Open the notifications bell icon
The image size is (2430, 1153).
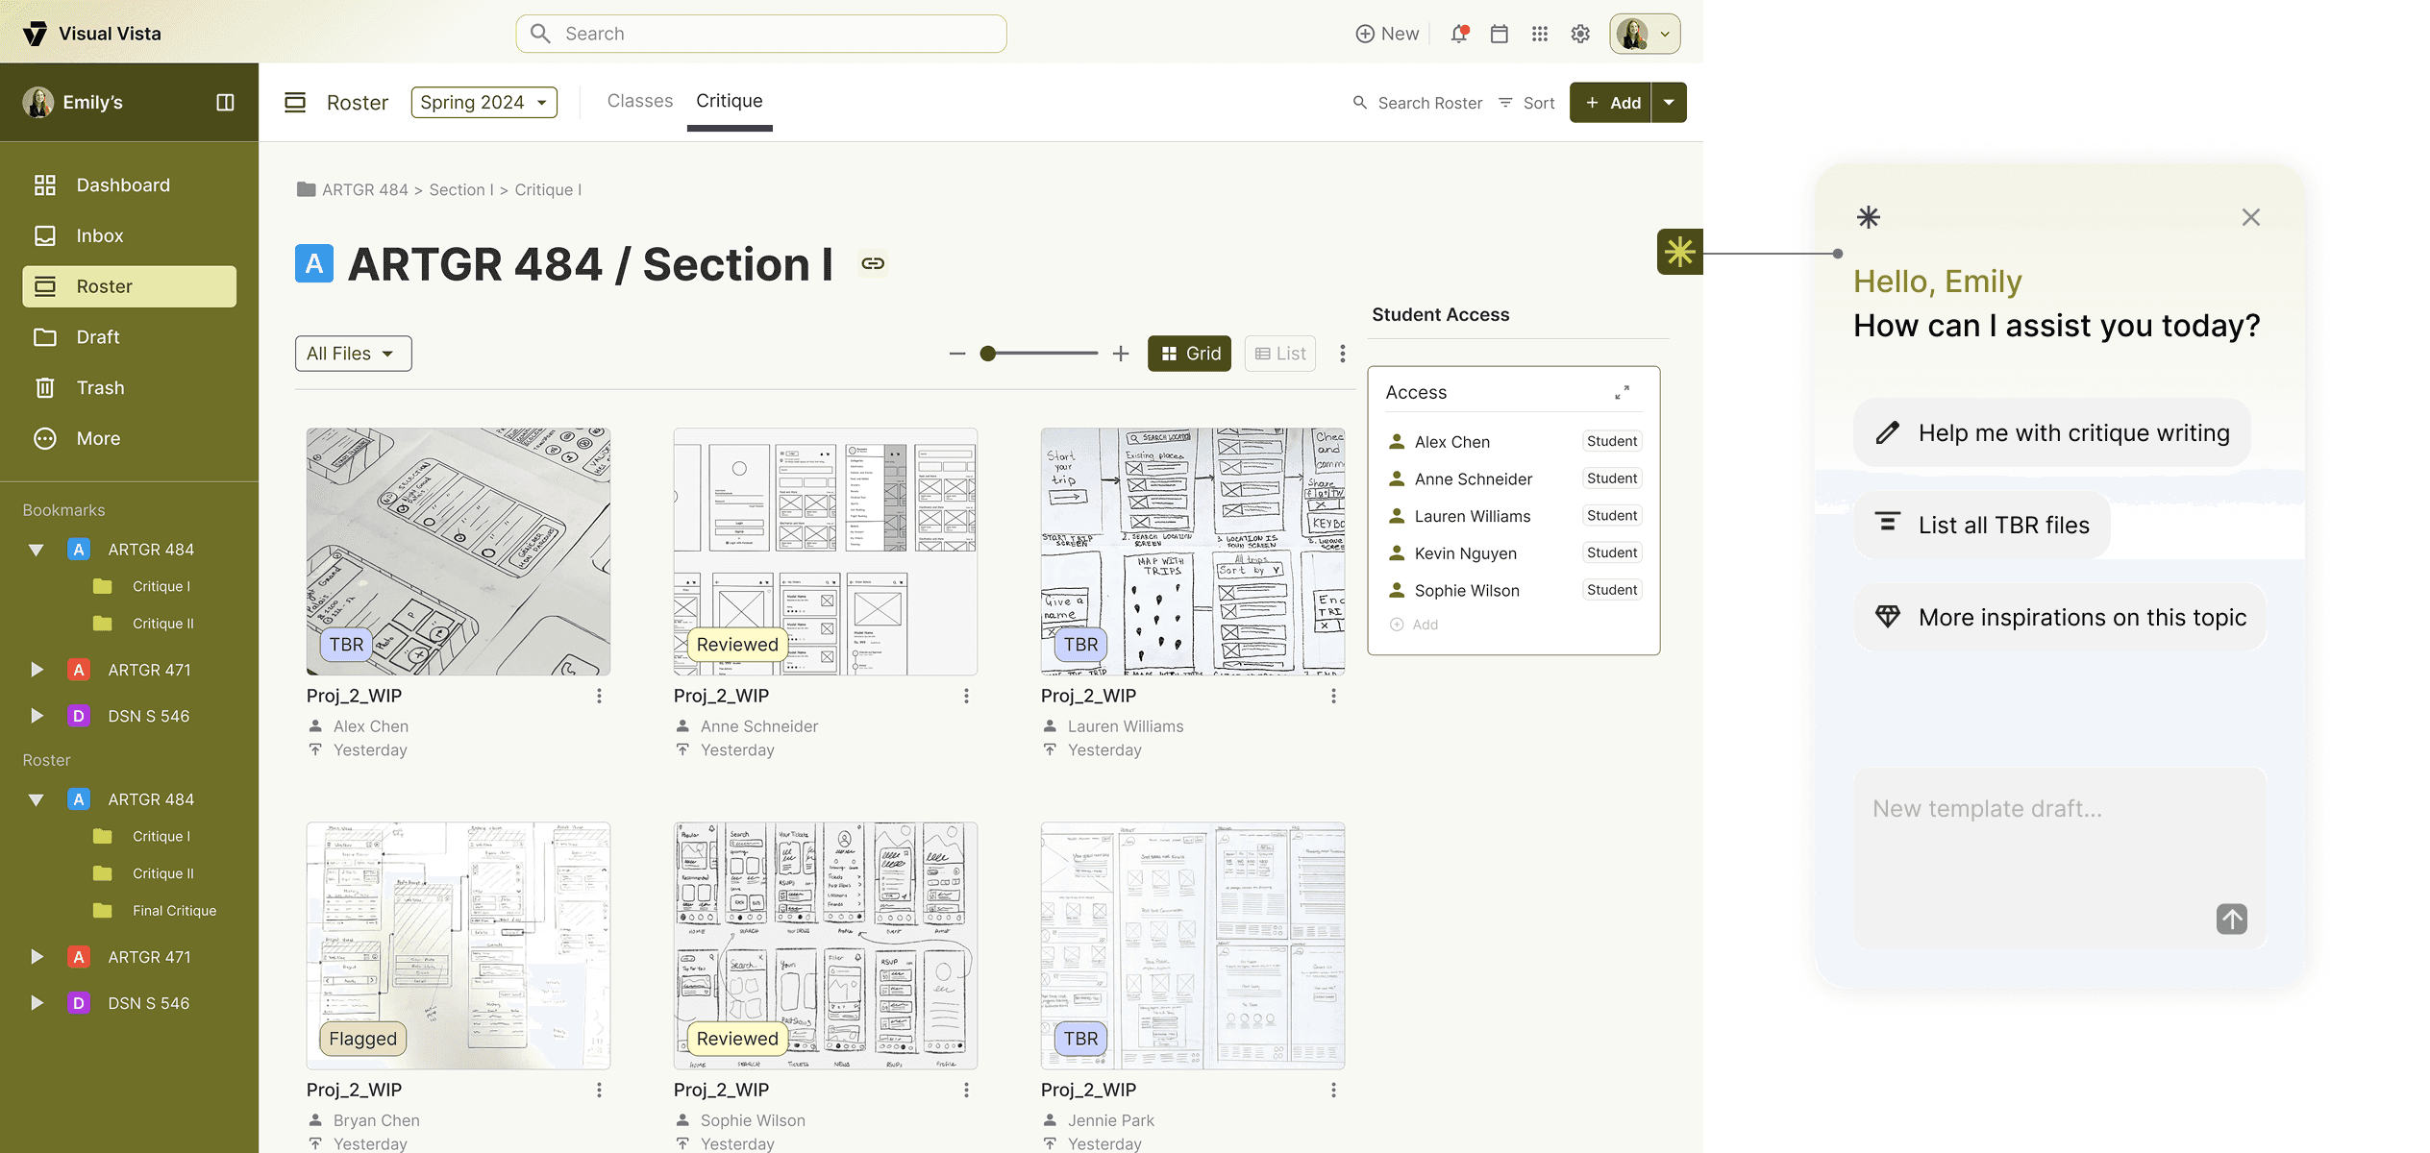pyautogui.click(x=1458, y=34)
